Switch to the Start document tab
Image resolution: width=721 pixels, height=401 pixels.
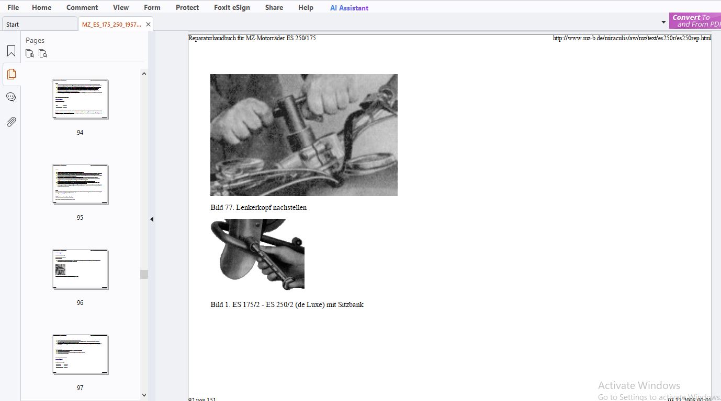click(39, 24)
